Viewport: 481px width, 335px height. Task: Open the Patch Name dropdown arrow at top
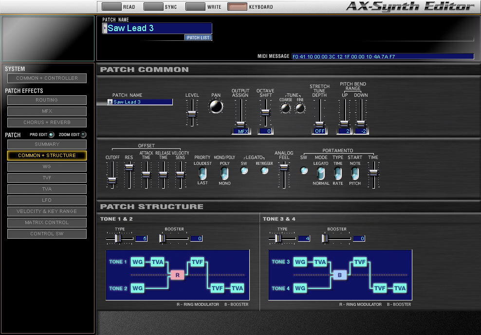tap(105, 28)
